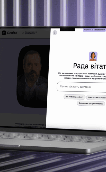Click the text 'Під час навчання природно мати запитання'
The image size is (106, 172).
click(78, 73)
